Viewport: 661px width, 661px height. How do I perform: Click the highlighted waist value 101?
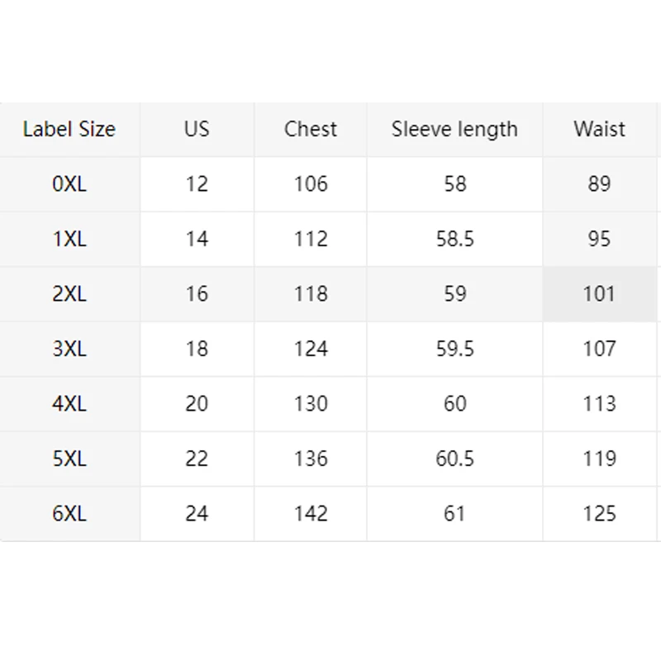click(x=599, y=293)
